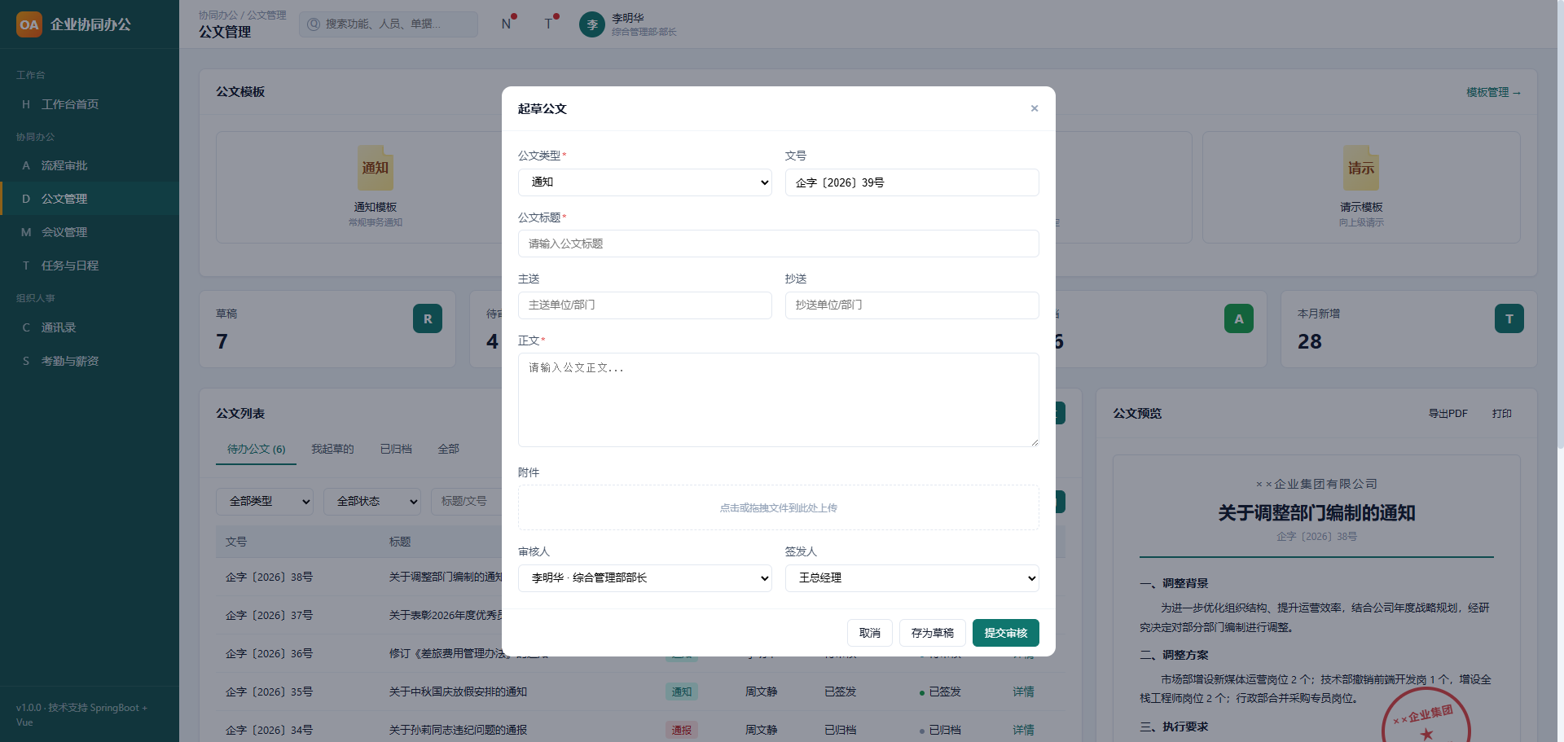Click the 请示 template icon
The height and width of the screenshot is (742, 1564).
point(1361,167)
